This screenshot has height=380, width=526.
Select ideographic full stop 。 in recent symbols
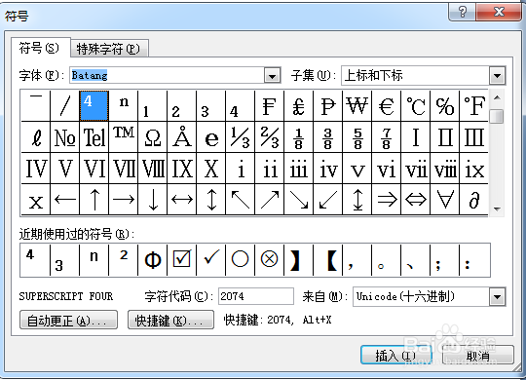coord(386,260)
